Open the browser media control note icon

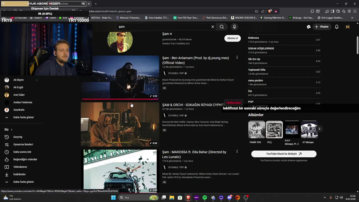(x=327, y=11)
